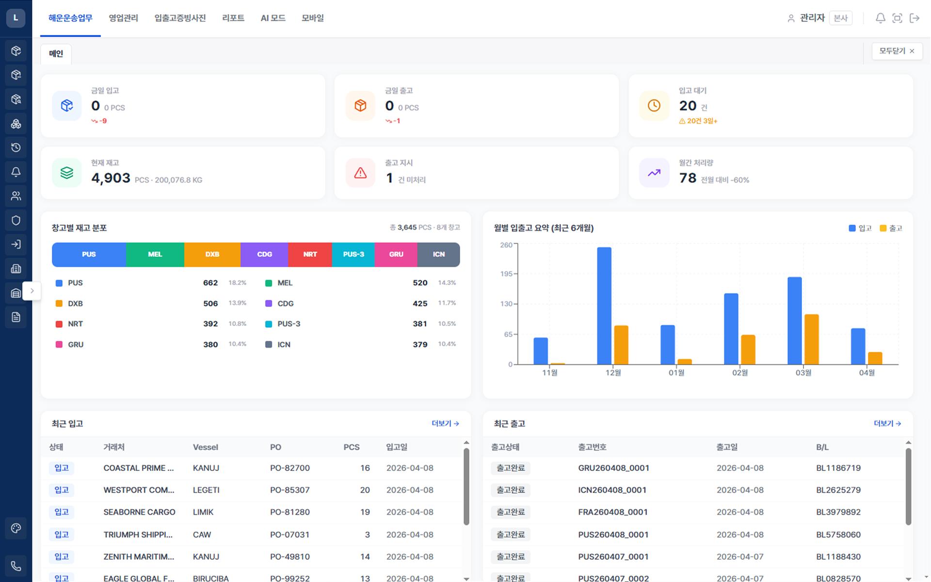Click the phone icon at sidebar bottom

pos(16,566)
